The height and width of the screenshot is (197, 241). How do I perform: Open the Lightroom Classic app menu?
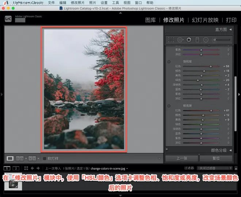28,3
